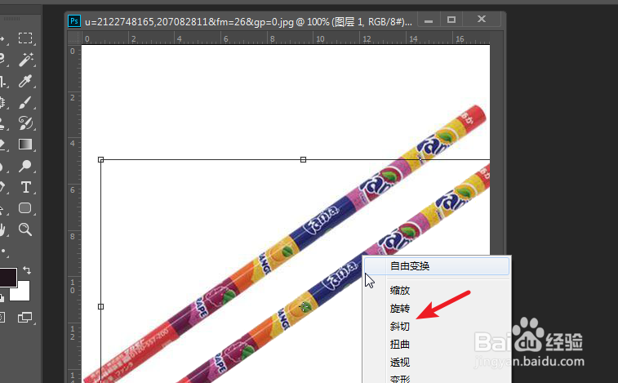This screenshot has height=383, width=618.
Task: Choose 自由变换 from the context menu
Action: point(437,266)
